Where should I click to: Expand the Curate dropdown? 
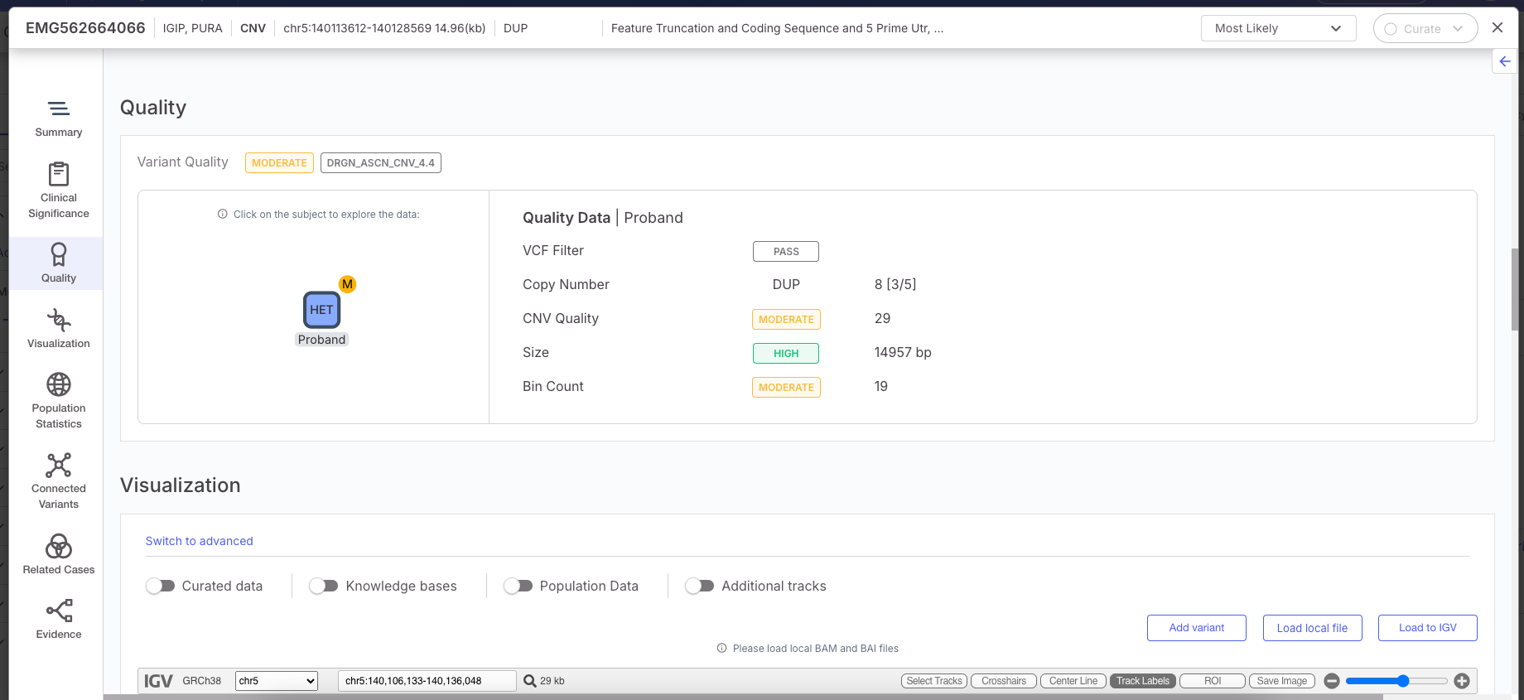click(x=1425, y=28)
